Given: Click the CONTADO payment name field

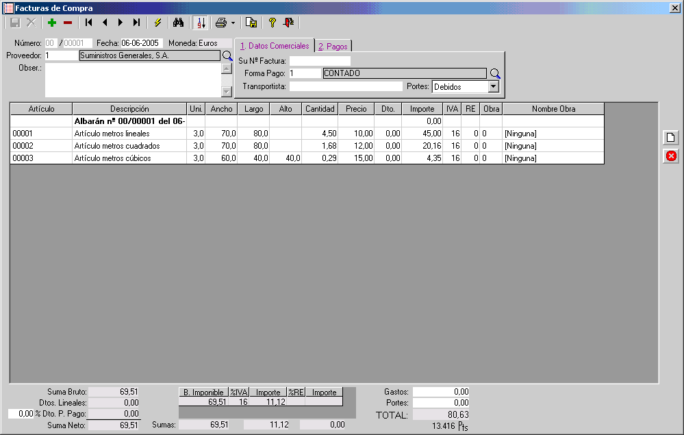Looking at the screenshot, I should [405, 73].
